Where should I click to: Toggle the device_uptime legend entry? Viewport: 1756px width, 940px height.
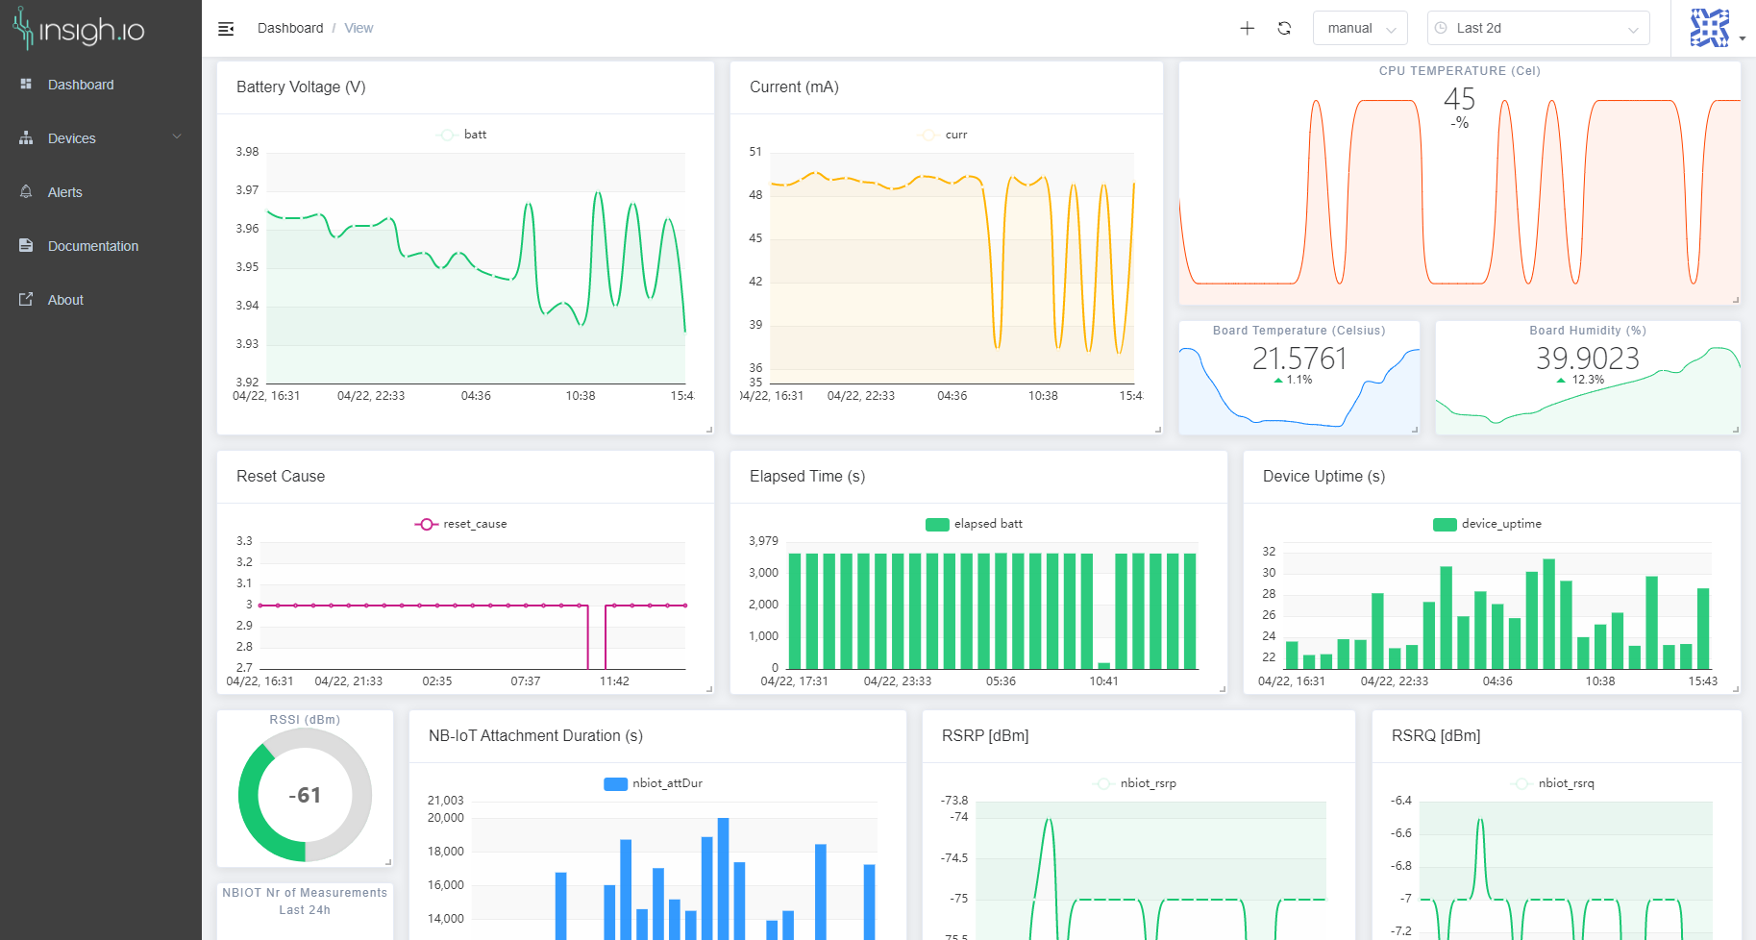pyautogui.click(x=1487, y=524)
